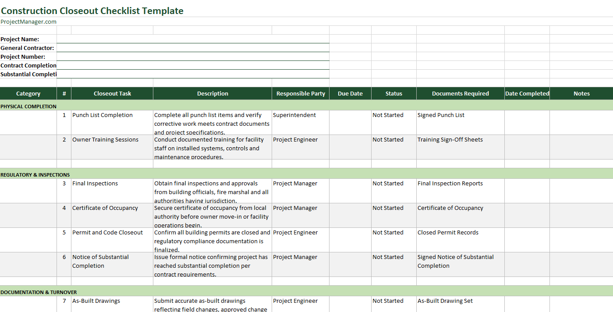Viewport: 613px width, 312px height.
Task: Click the DOCUMENTATION & TURNOVER section row
Action: [306, 292]
